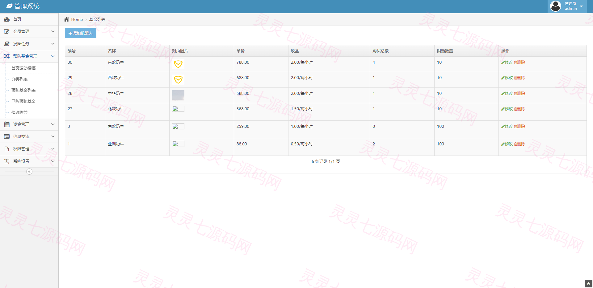Image resolution: width=593 pixels, height=288 pixels.
Task: Click the 中华奶牛 cover image thumbnail
Action: 178,95
